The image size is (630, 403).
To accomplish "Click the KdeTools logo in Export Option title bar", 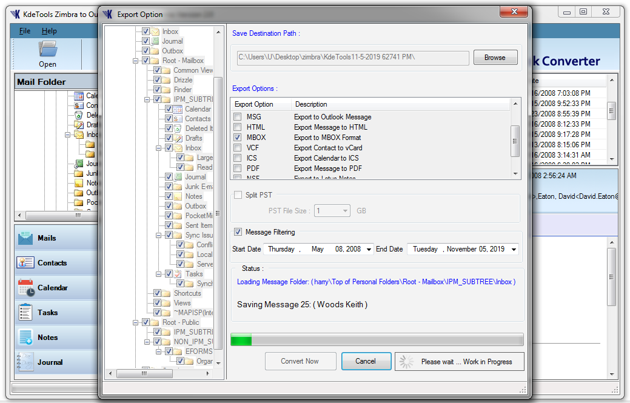I will 108,14.
